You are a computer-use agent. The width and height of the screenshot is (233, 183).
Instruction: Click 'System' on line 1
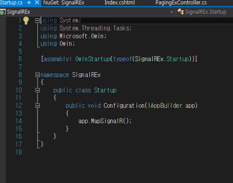coord(69,20)
